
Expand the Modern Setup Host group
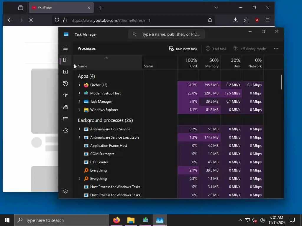(x=79, y=93)
